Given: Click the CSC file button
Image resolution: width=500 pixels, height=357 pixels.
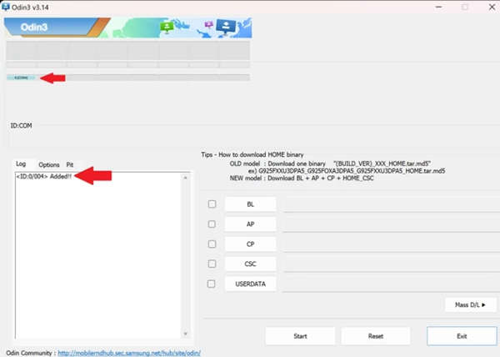Looking at the screenshot, I should (250, 264).
